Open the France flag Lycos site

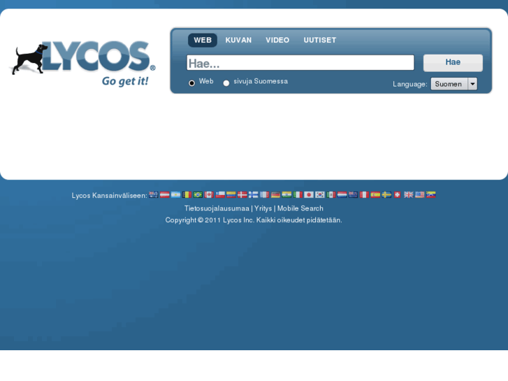point(264,194)
